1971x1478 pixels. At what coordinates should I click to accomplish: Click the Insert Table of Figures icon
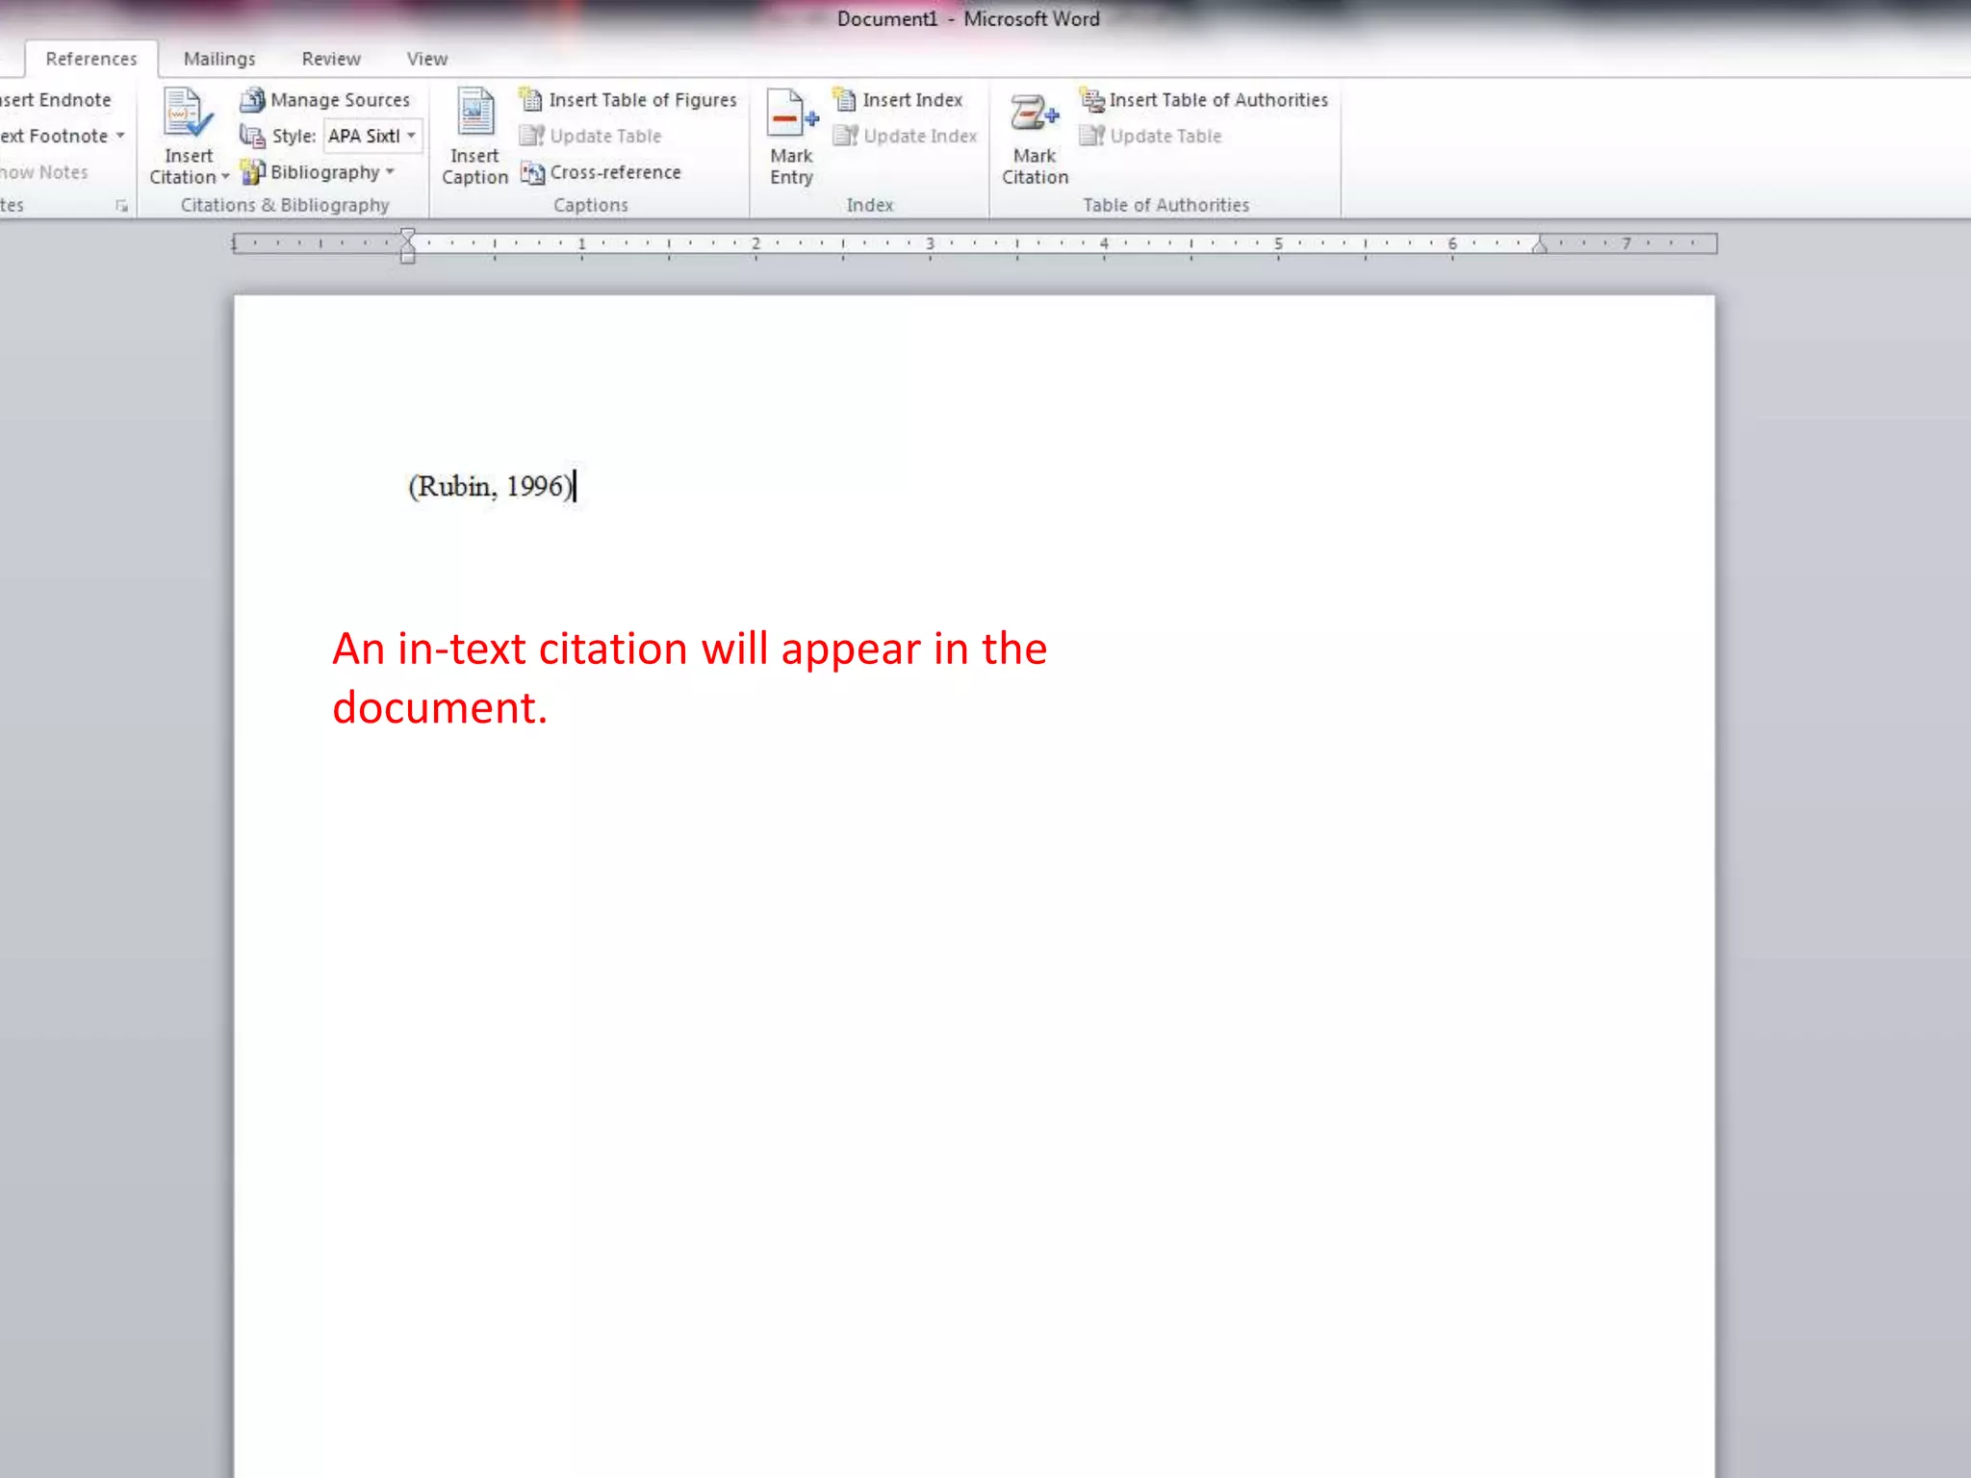(x=531, y=99)
